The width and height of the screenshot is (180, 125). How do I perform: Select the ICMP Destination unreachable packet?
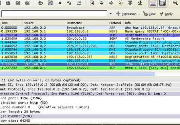[90, 35]
